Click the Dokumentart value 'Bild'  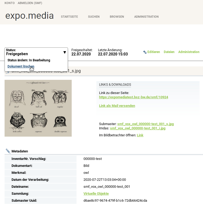[x=86, y=166]
